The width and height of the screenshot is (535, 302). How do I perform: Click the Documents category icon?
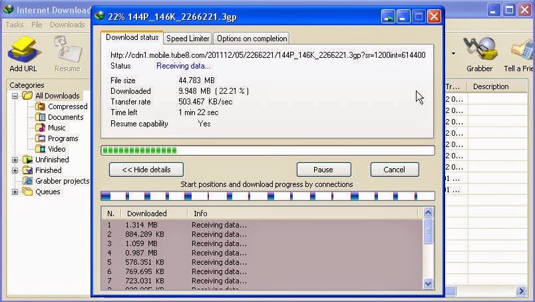(x=41, y=117)
